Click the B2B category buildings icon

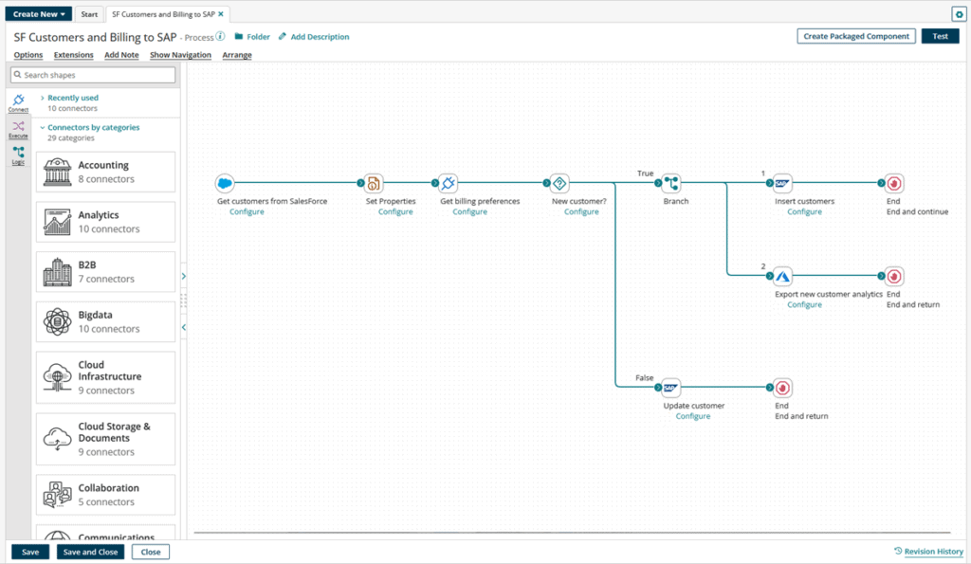pyautogui.click(x=58, y=272)
